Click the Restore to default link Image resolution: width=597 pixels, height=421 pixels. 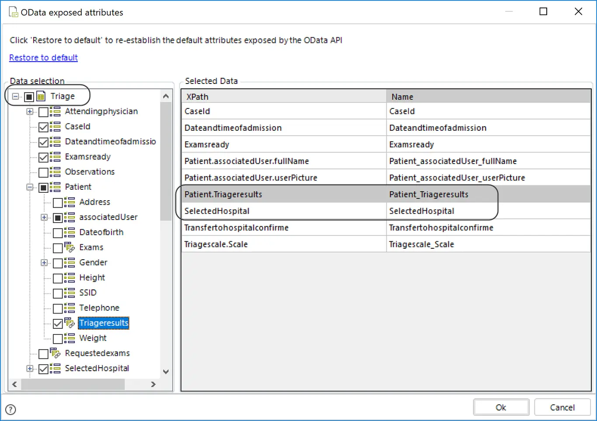[x=43, y=58]
